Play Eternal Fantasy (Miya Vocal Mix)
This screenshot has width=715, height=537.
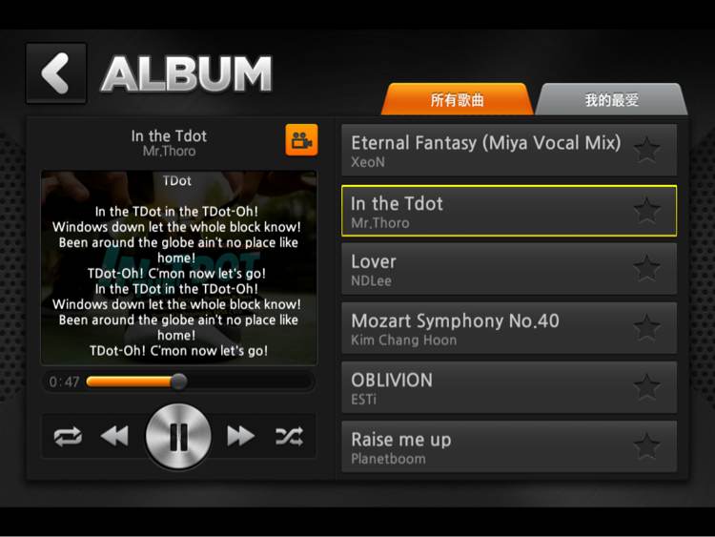509,150
